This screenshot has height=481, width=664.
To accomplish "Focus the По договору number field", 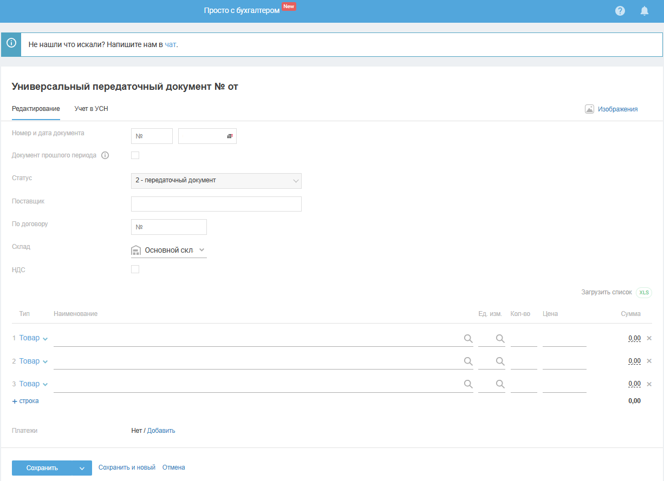I will (x=169, y=227).
